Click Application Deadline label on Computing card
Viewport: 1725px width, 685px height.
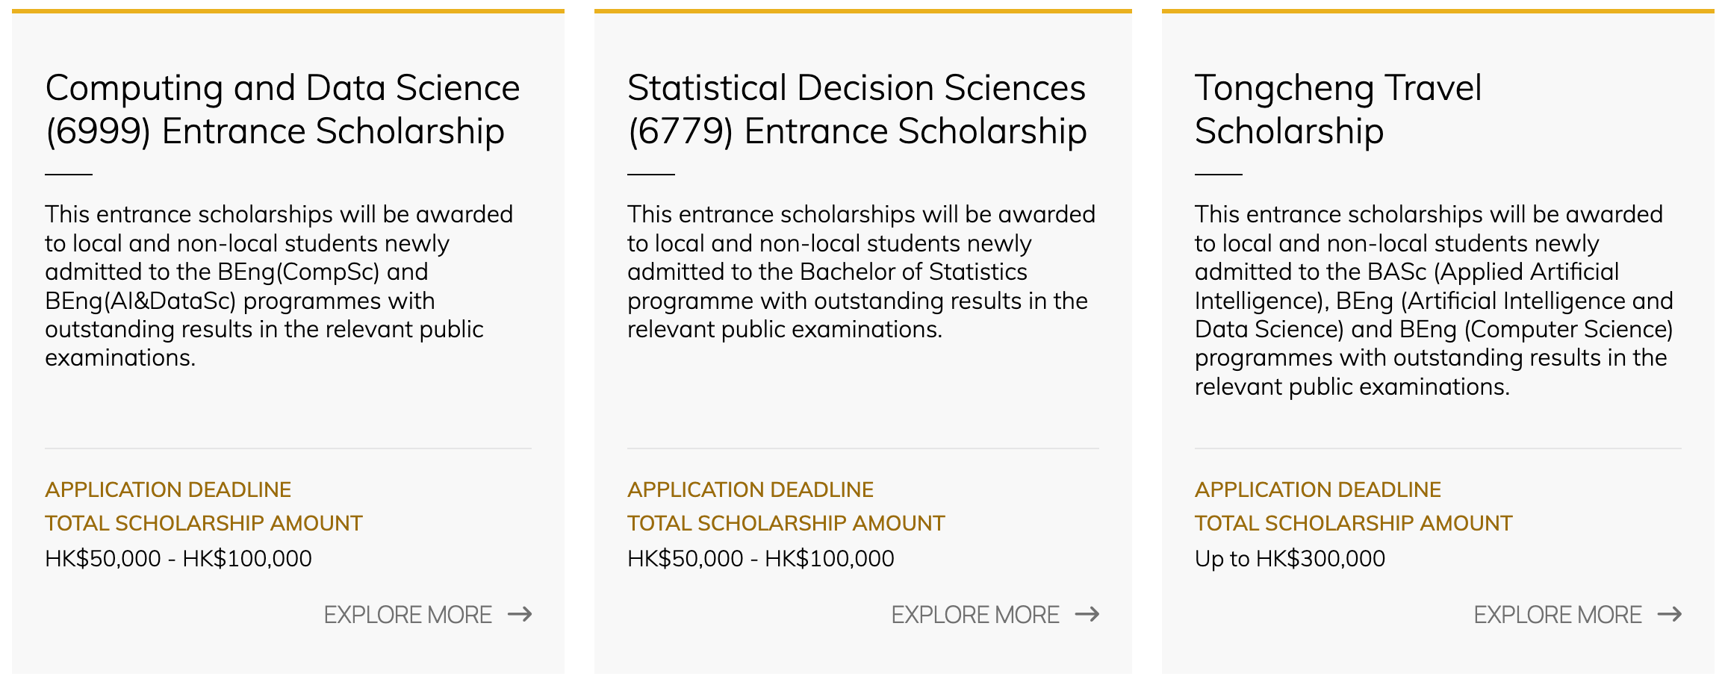tap(168, 489)
